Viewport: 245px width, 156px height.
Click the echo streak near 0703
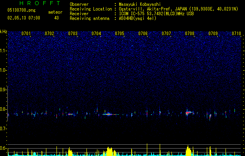tap(71, 114)
